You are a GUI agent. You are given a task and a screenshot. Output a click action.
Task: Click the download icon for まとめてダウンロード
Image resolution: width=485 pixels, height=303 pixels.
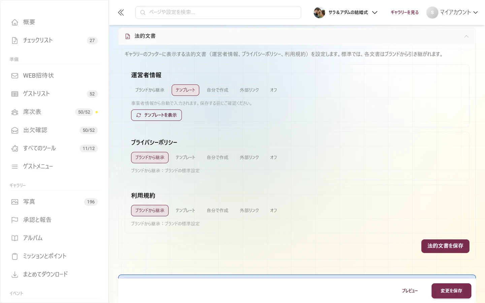click(15, 275)
